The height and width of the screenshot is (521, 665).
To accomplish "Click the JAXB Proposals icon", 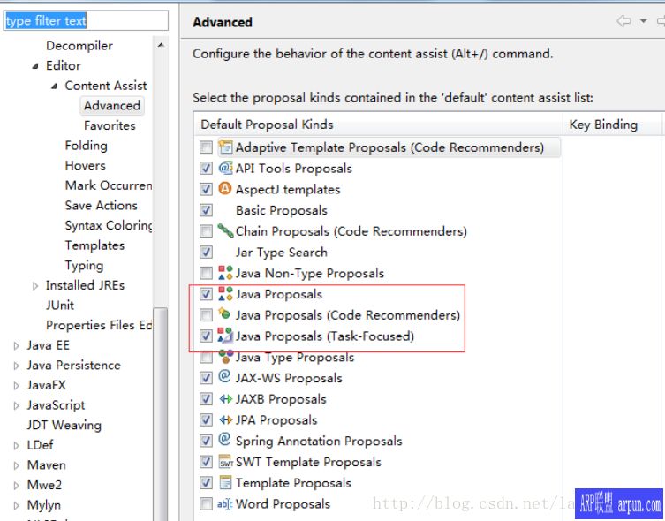I will [x=225, y=399].
